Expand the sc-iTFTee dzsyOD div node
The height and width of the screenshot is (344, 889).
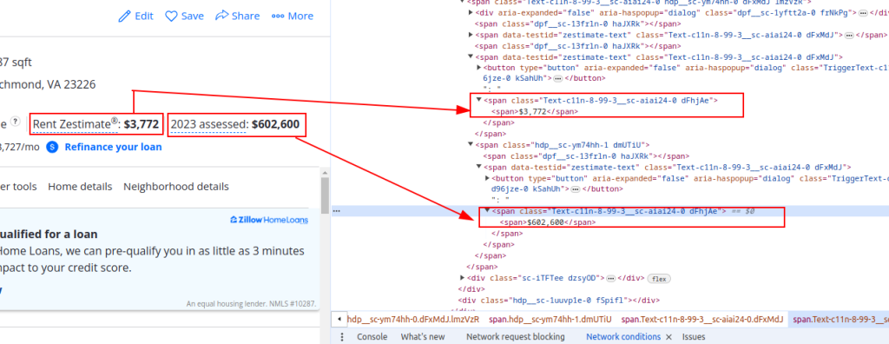(x=462, y=278)
